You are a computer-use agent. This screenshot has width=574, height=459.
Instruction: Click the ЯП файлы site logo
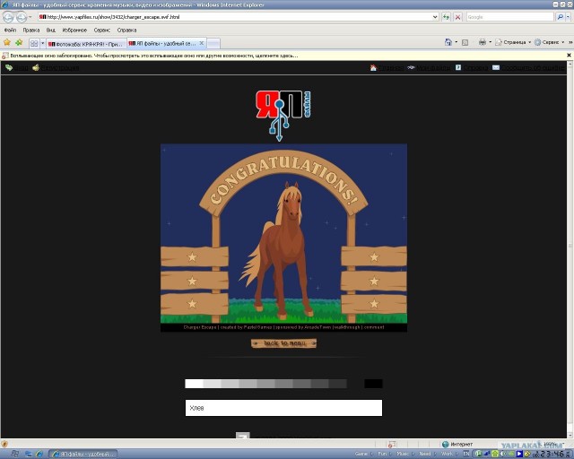(283, 116)
